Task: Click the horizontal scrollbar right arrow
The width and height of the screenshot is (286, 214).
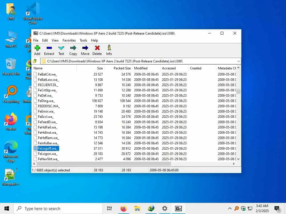Action: [234, 164]
